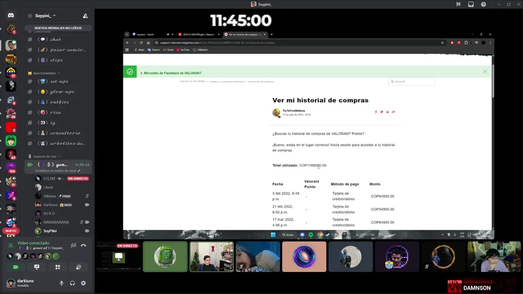Viewport: 523px width, 294px height.
Task: Open the outfits channel
Action: click(58, 102)
